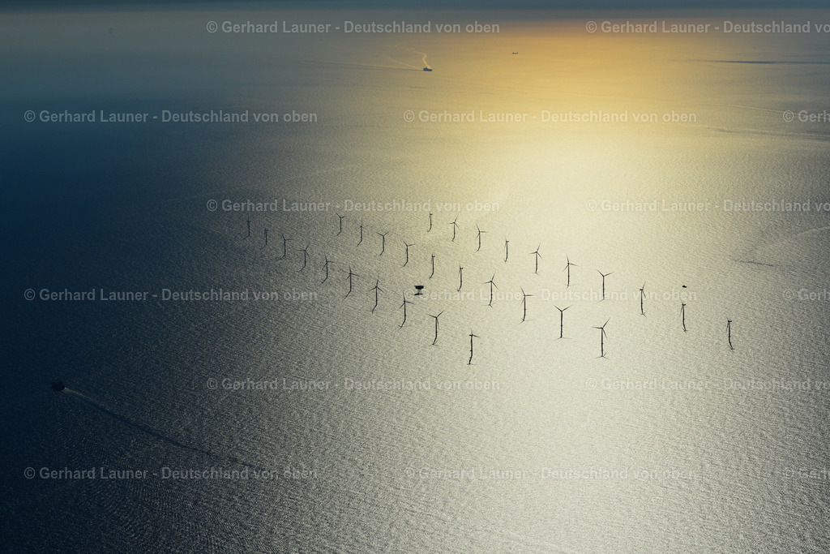
Task: Click the dark substation platform among the turbines
Action: click(x=417, y=288)
